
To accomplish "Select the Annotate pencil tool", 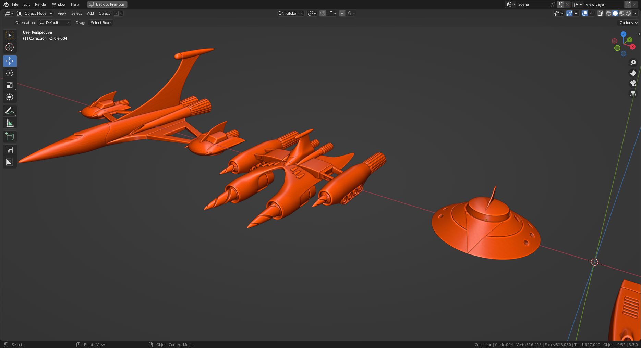I will click(10, 111).
